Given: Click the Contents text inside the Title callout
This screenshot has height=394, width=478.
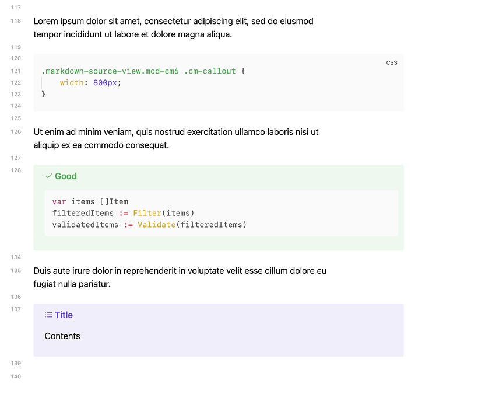Looking at the screenshot, I should pos(62,336).
